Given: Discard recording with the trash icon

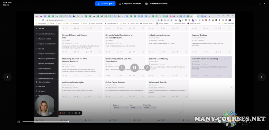Looking at the screenshot, I should [79, 113].
